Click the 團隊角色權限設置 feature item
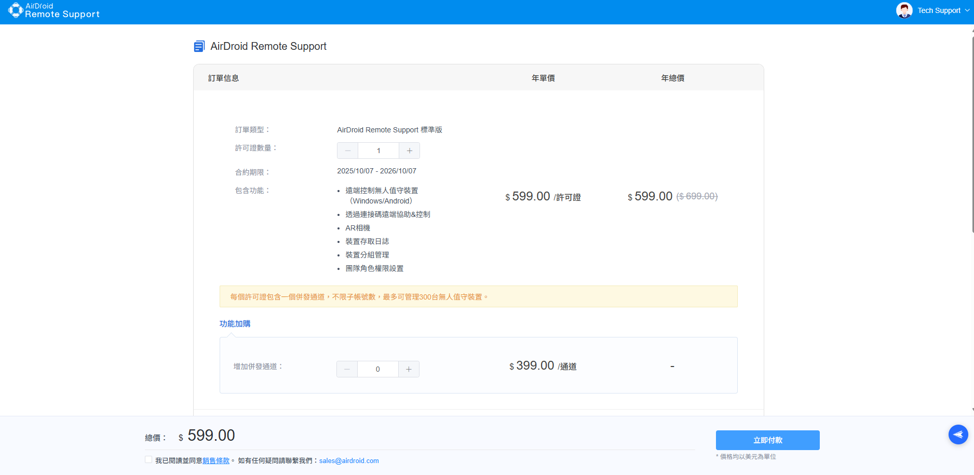Screen dimensions: 974x475 (374, 268)
